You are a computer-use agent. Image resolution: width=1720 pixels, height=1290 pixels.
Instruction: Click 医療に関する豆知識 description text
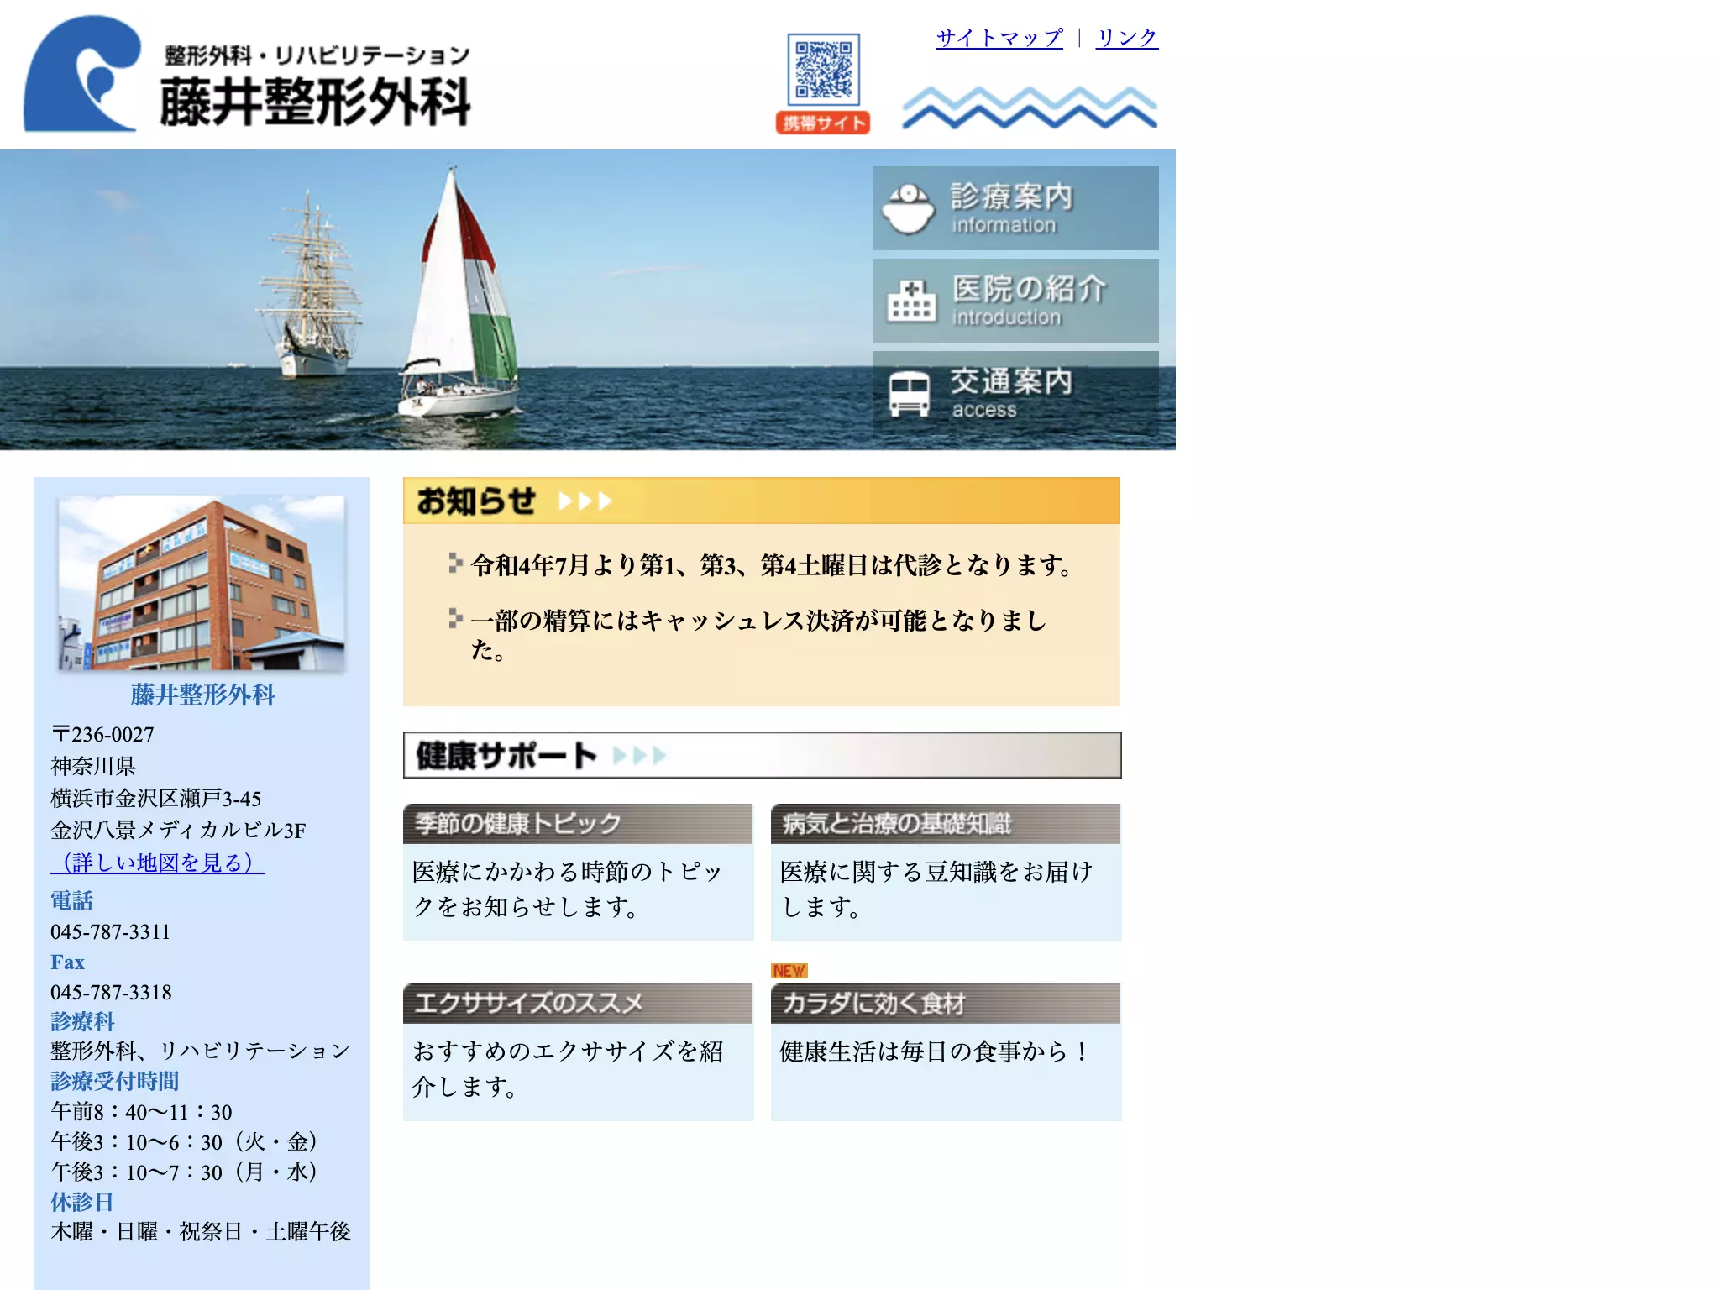coord(936,889)
